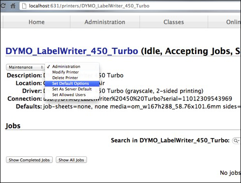Click the Show All Jobs button
Viewport: 241px width, 183px height.
coord(71,160)
